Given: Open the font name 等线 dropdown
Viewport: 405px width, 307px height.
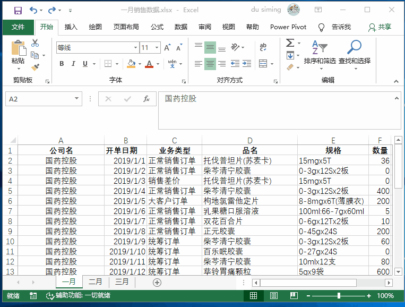Looking at the screenshot, I should [135, 48].
